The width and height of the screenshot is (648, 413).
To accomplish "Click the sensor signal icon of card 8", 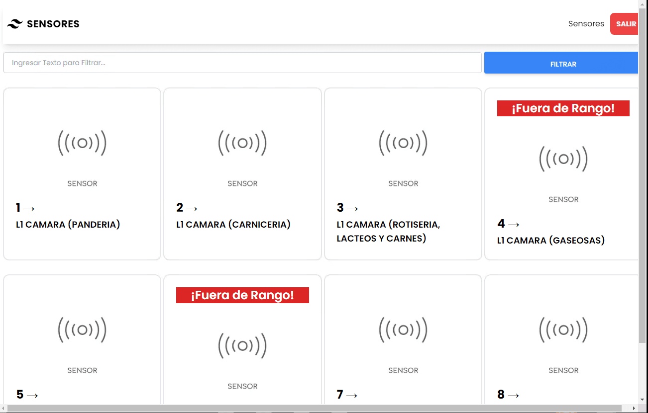I will [563, 330].
